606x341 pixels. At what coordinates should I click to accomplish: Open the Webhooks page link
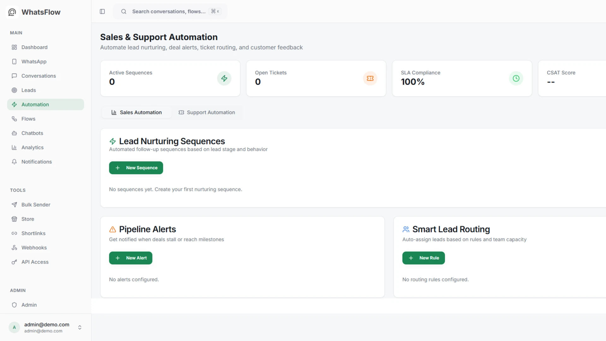[45, 248]
